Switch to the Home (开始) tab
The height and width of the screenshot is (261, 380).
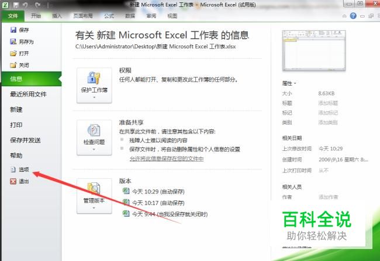click(x=36, y=16)
